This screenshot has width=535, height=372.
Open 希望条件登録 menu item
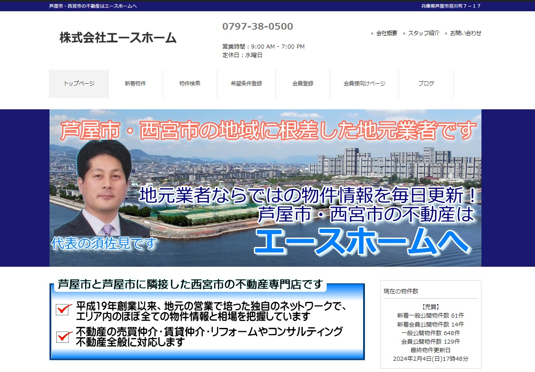[246, 84]
